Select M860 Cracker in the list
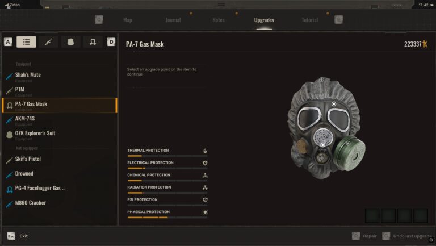 click(60, 203)
